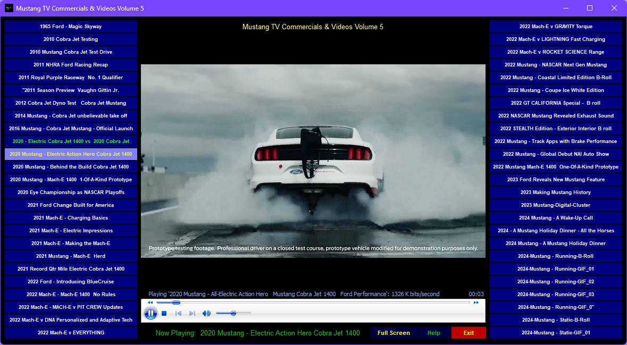
Task: Play '2021 Mach-E - Charging Basics'
Action: pos(71,218)
